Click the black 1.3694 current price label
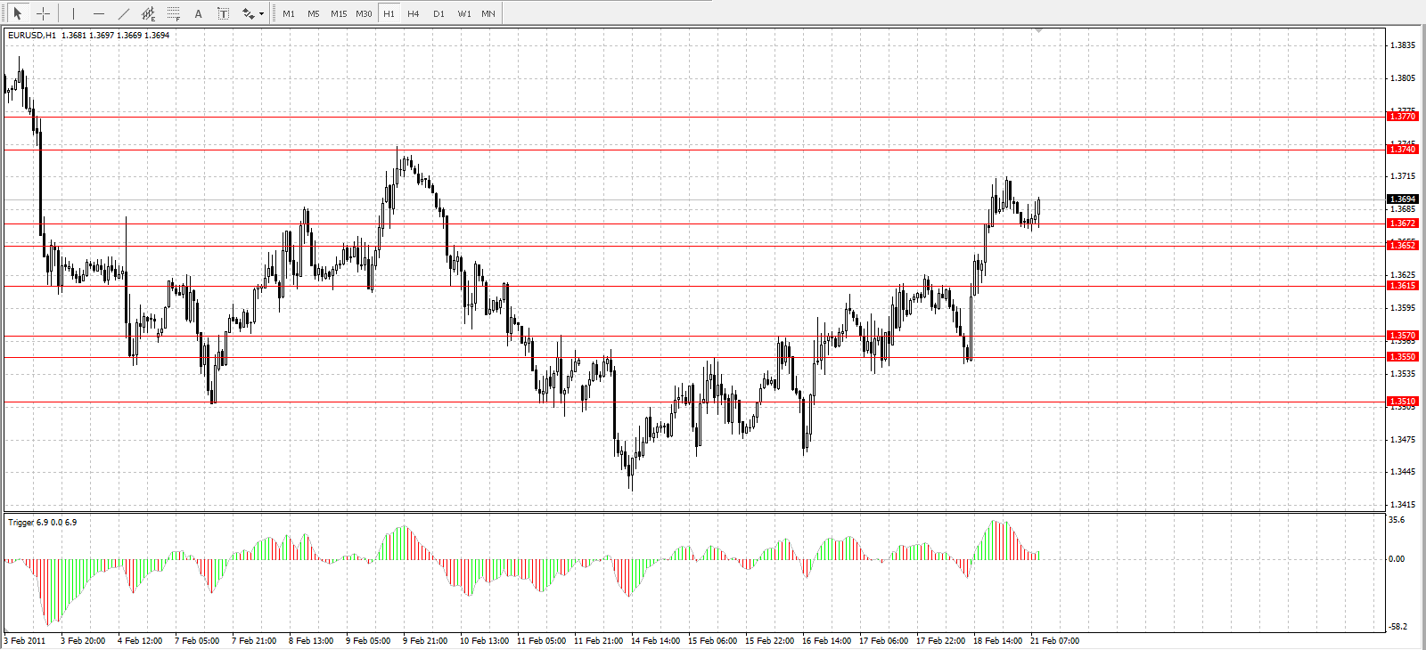The width and height of the screenshot is (1426, 650). point(1403,199)
